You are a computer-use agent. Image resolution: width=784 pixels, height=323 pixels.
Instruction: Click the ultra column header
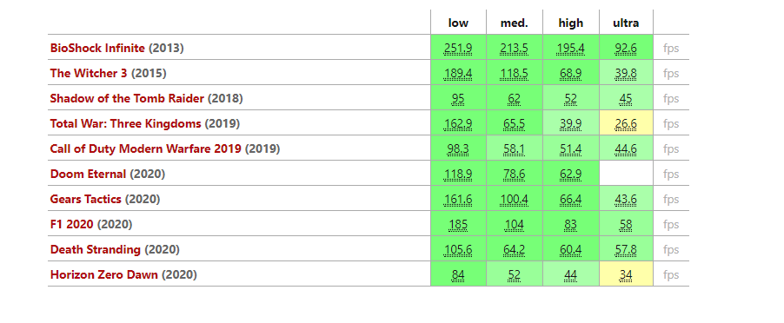pyautogui.click(x=626, y=23)
